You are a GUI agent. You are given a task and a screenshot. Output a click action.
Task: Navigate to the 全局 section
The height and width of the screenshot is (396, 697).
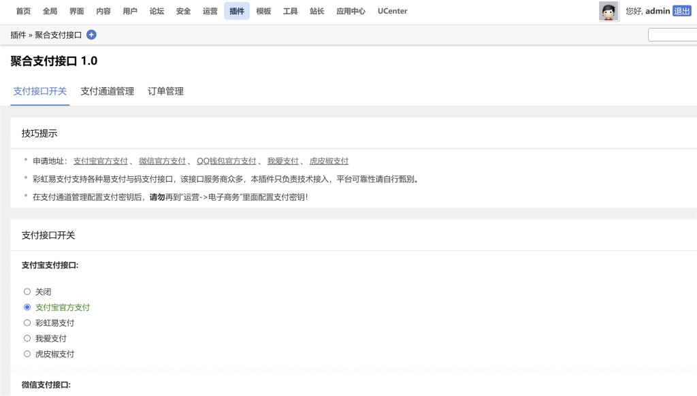tap(50, 11)
